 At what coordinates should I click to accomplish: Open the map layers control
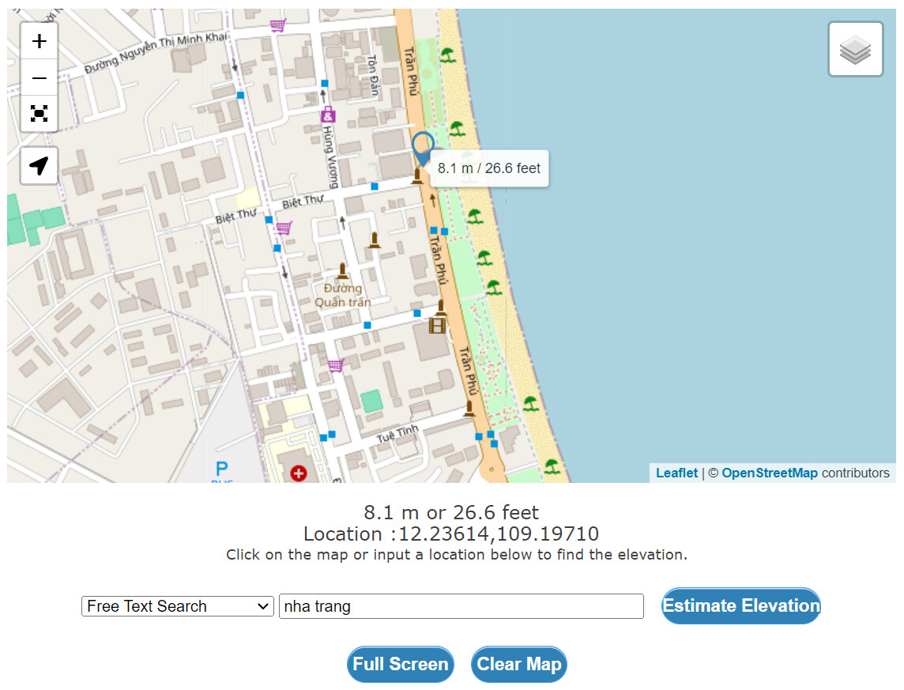point(855,50)
